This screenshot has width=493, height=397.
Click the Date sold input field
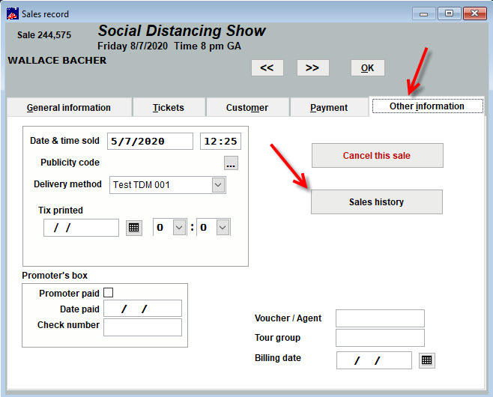click(x=150, y=142)
